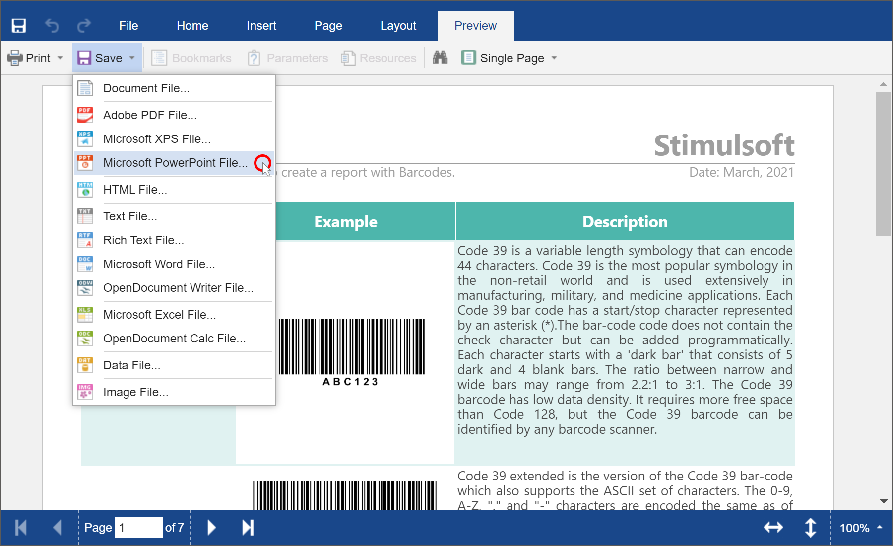
Task: Choose Microsoft XPS File...
Action: (x=174, y=139)
